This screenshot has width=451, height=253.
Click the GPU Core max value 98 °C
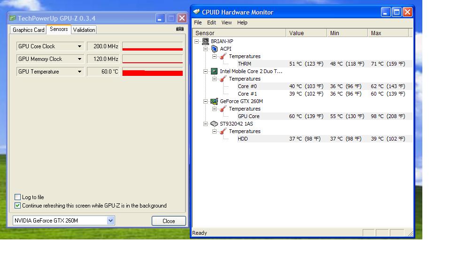point(388,116)
